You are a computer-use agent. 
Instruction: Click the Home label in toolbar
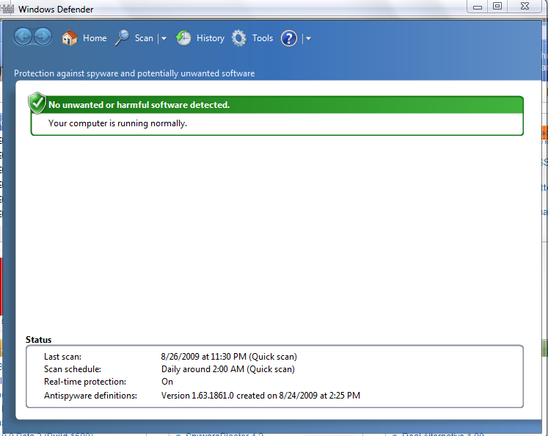pos(95,37)
